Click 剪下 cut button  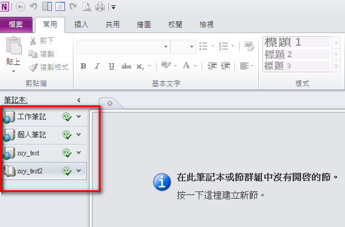pos(42,41)
